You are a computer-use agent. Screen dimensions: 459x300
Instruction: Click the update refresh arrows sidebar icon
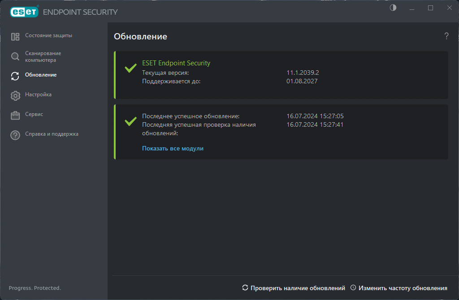15,76
